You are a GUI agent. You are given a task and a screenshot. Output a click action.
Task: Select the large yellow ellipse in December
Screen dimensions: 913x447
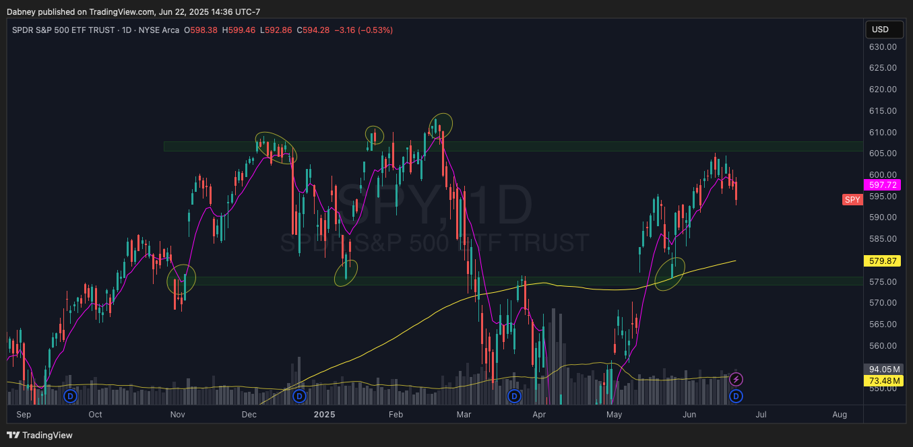coord(276,148)
